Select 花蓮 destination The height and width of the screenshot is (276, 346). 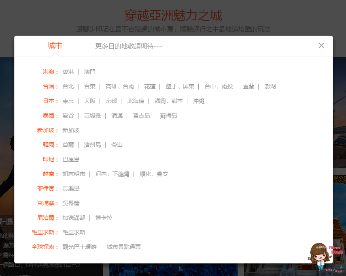click(150, 86)
